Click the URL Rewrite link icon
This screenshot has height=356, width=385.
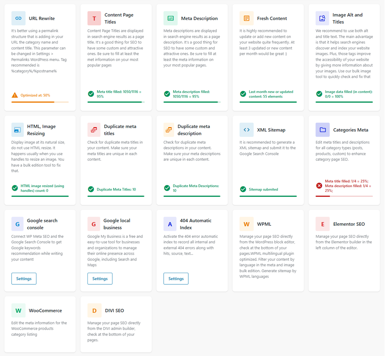[x=18, y=18]
